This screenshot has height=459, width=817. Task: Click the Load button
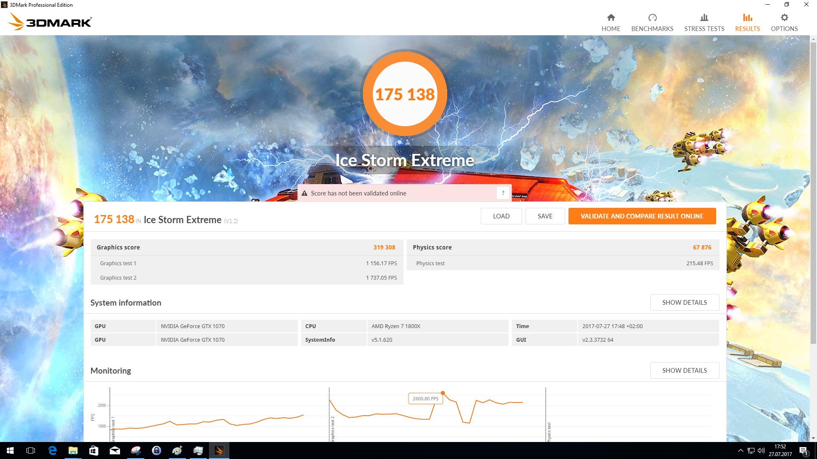pos(501,216)
